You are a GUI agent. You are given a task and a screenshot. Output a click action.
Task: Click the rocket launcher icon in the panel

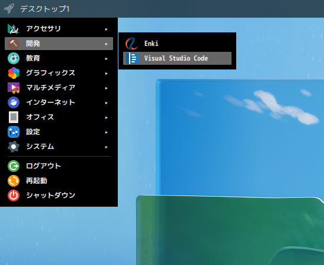click(9, 9)
